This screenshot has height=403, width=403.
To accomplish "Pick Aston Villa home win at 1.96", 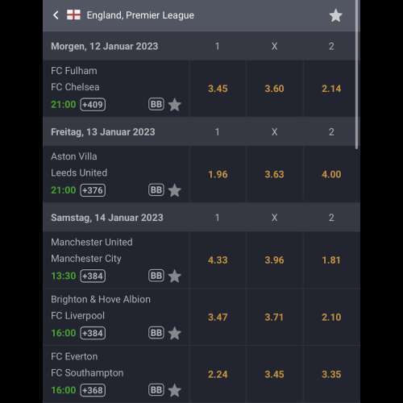I will point(218,174).
